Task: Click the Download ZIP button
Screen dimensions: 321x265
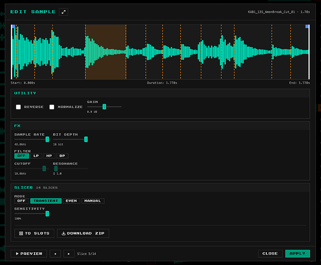Action: coord(82,233)
